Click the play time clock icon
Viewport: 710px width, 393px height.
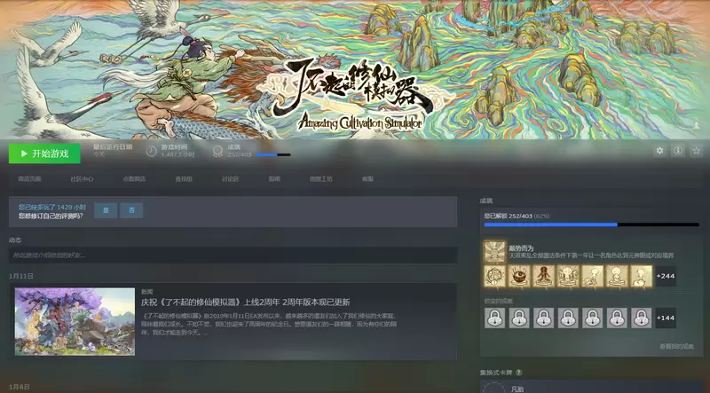pos(152,151)
